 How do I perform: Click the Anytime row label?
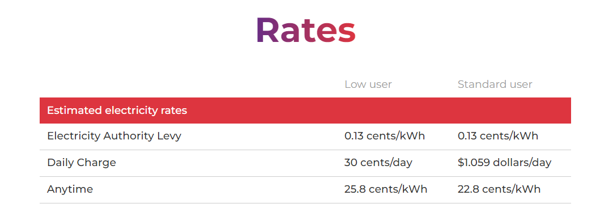pyautogui.click(x=70, y=189)
